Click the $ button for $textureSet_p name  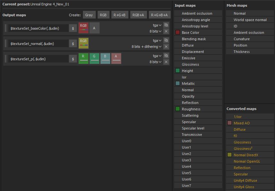coord(73,59)
